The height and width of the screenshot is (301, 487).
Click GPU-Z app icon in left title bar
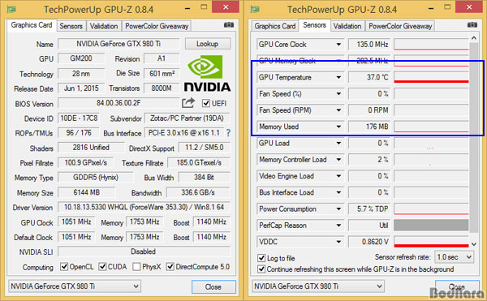11,9
